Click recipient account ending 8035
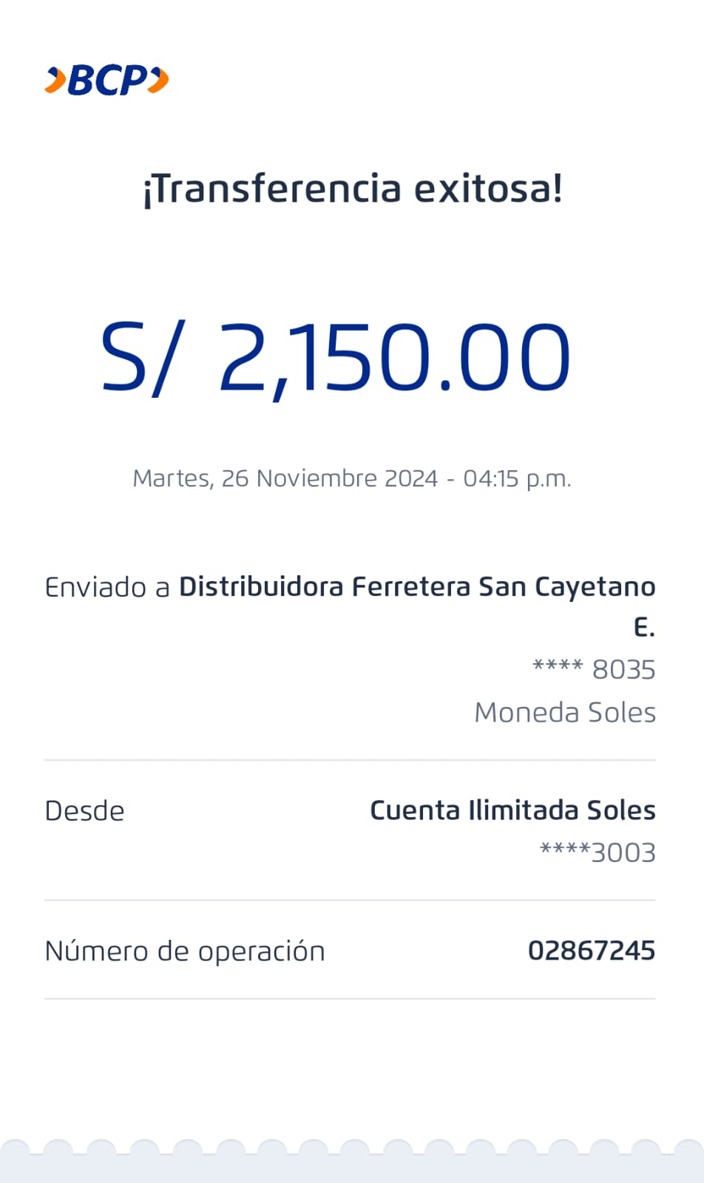This screenshot has height=1183, width=704. pyautogui.click(x=594, y=669)
